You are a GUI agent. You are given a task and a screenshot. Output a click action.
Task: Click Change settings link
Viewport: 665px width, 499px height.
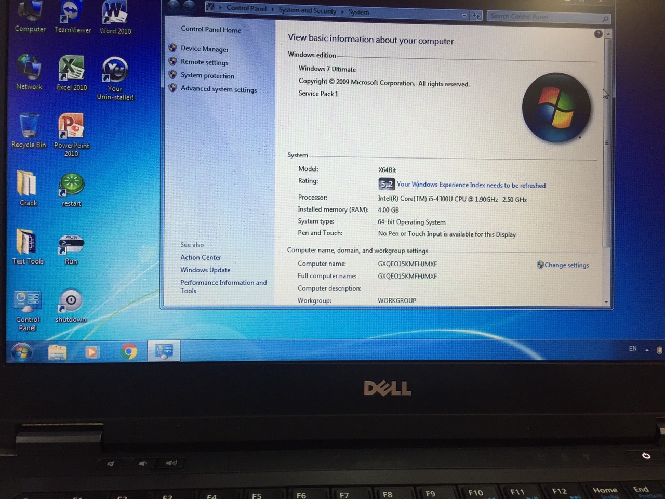point(566,265)
